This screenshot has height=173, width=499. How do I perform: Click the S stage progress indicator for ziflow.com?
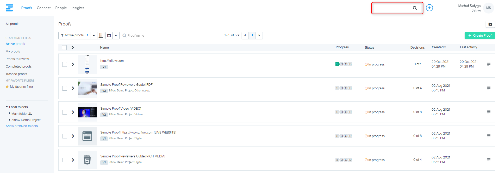coord(337,64)
